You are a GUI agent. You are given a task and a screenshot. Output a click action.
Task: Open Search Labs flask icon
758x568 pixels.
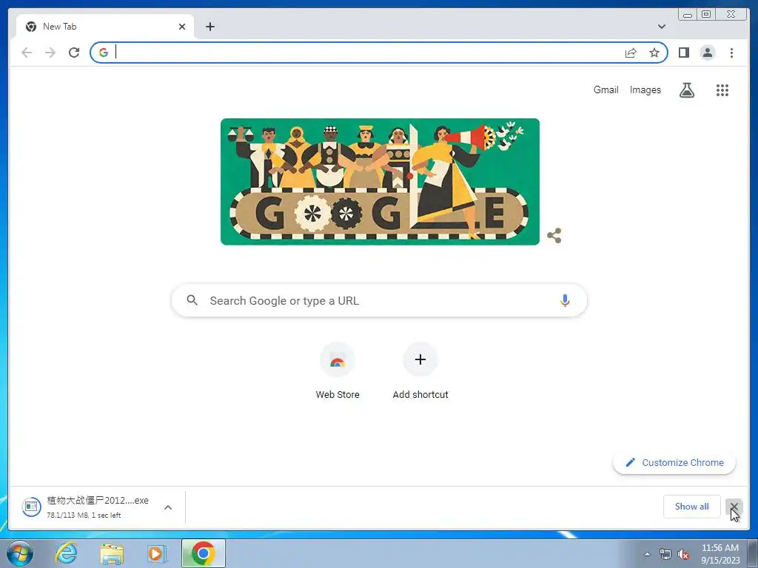point(687,89)
